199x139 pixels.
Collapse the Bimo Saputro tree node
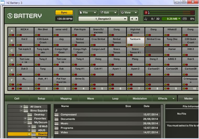[x=21, y=111]
